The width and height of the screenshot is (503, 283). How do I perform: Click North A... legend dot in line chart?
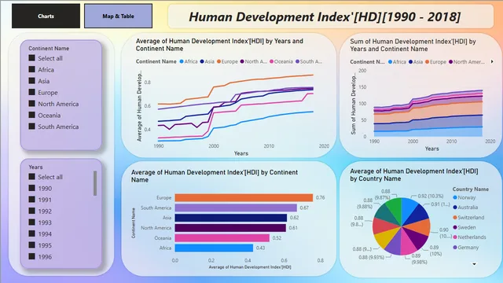tap(242, 61)
